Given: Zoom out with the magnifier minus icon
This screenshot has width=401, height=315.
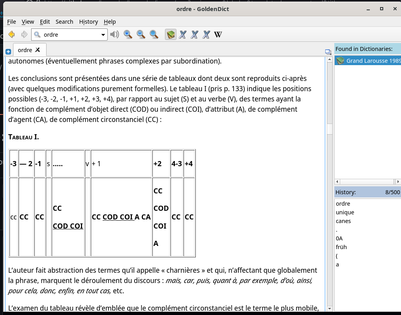Looking at the screenshot, I should tap(140, 34).
